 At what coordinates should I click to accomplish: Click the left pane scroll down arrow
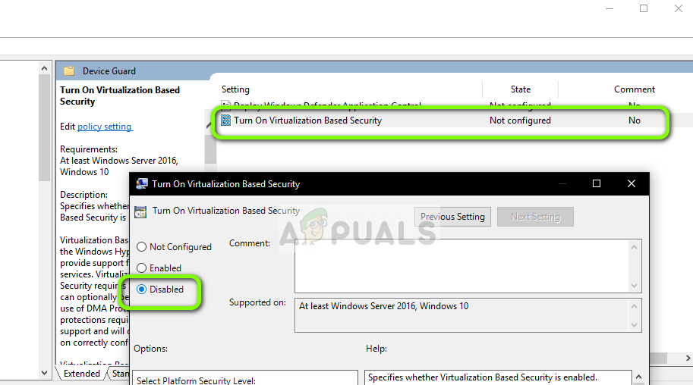click(44, 373)
